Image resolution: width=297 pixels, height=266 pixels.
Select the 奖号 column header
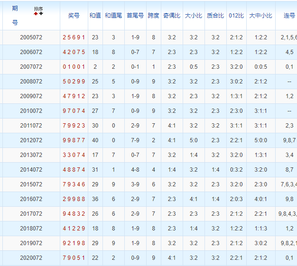coord(74,16)
